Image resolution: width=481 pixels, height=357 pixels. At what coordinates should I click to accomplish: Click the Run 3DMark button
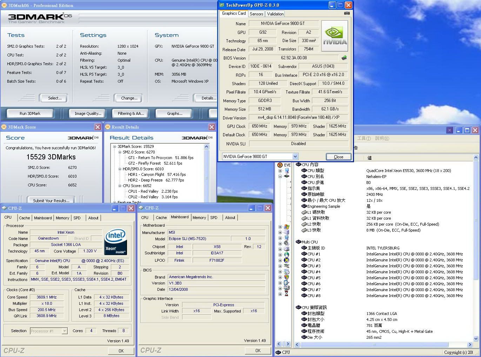30,114
